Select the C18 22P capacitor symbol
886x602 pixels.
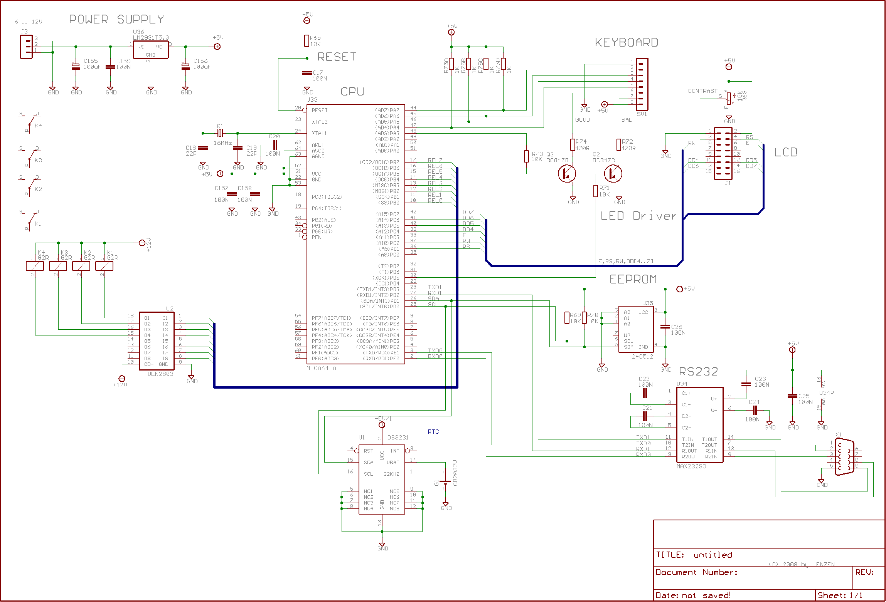point(203,148)
